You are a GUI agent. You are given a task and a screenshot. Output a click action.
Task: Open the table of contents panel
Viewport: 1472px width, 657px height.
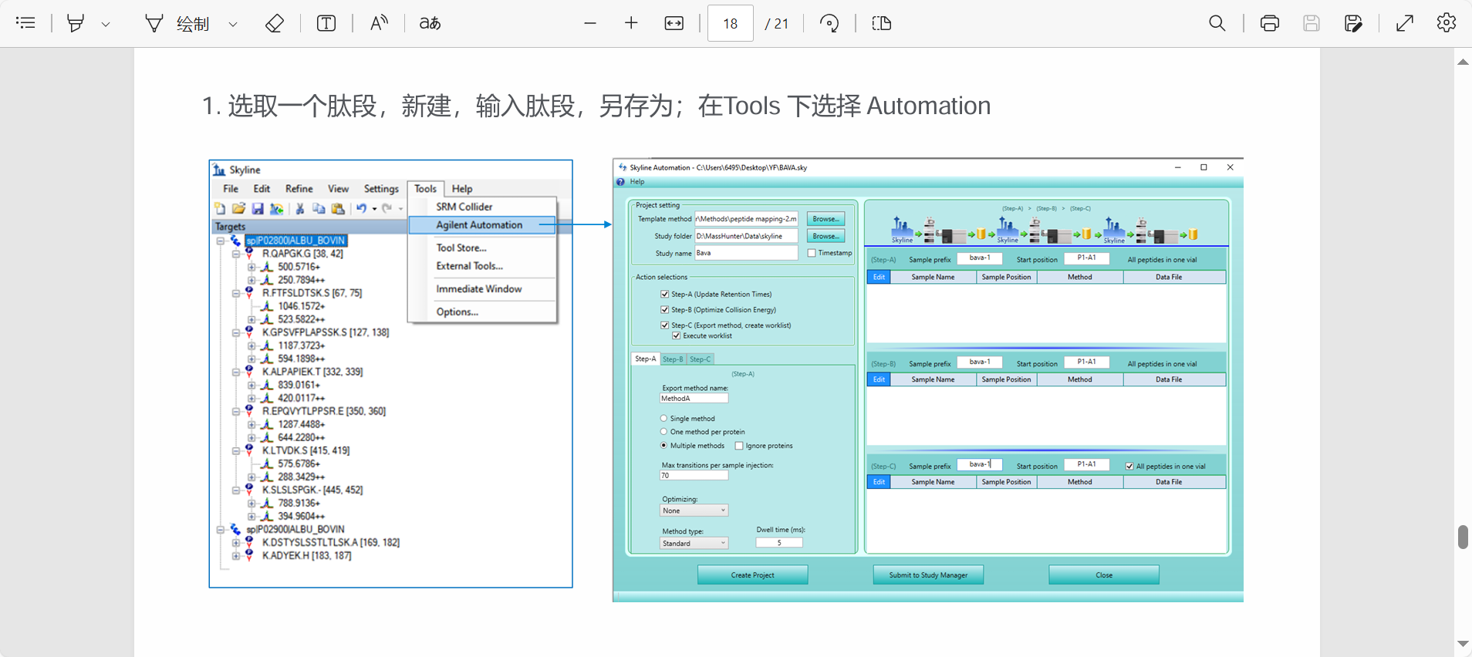25,23
